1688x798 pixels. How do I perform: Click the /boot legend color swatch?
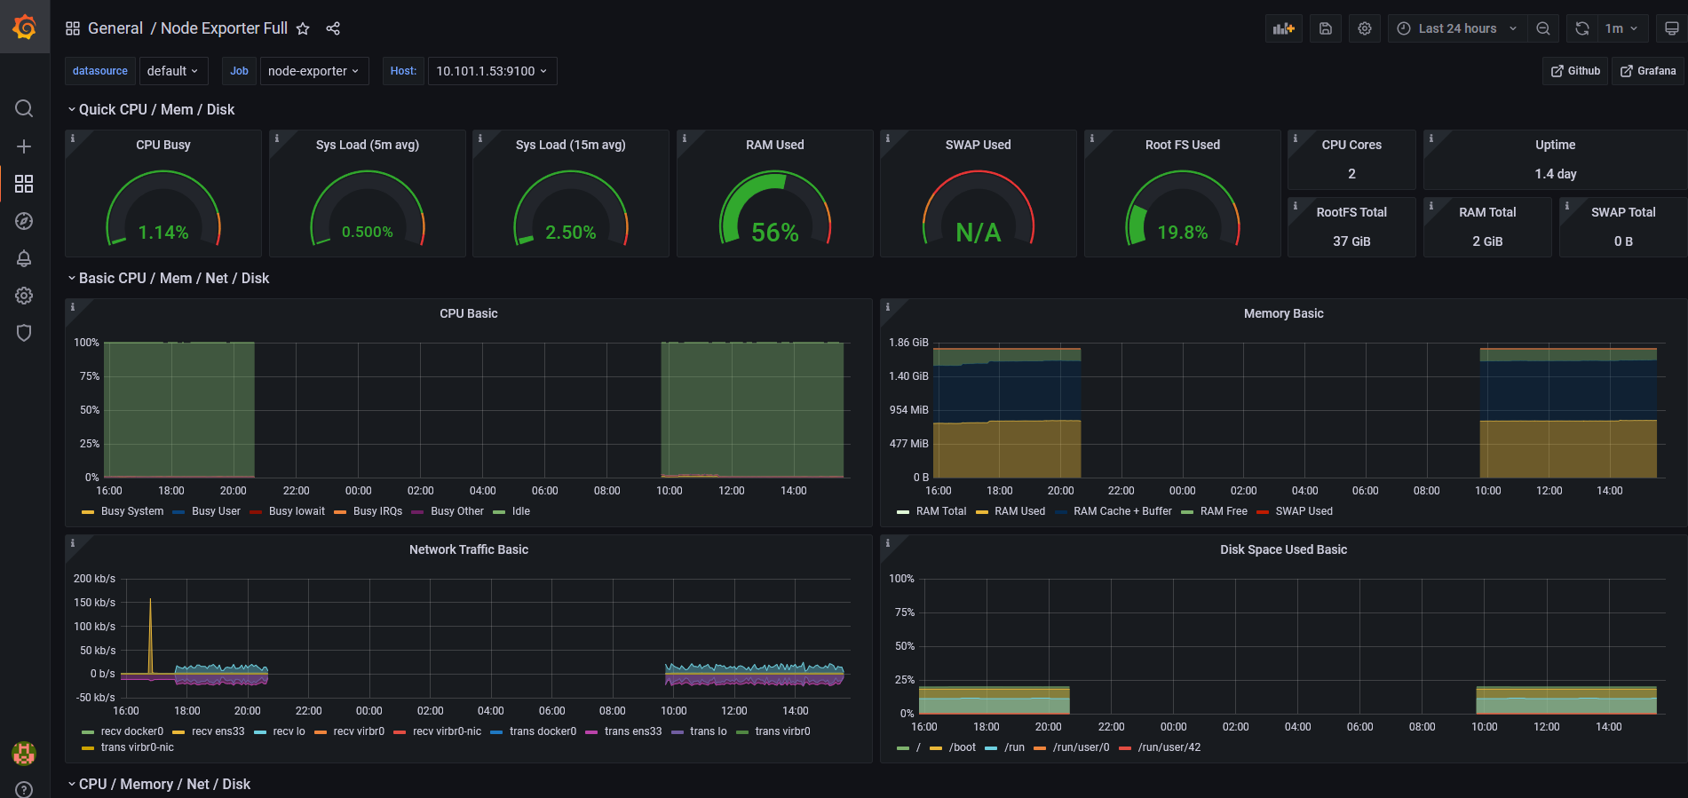point(936,747)
